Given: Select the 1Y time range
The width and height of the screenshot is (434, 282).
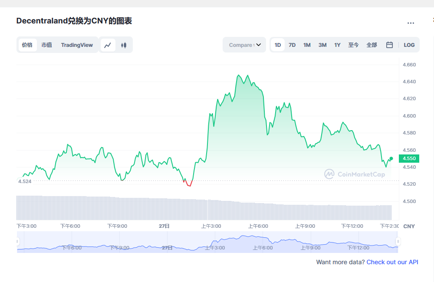Looking at the screenshot, I should click(337, 45).
